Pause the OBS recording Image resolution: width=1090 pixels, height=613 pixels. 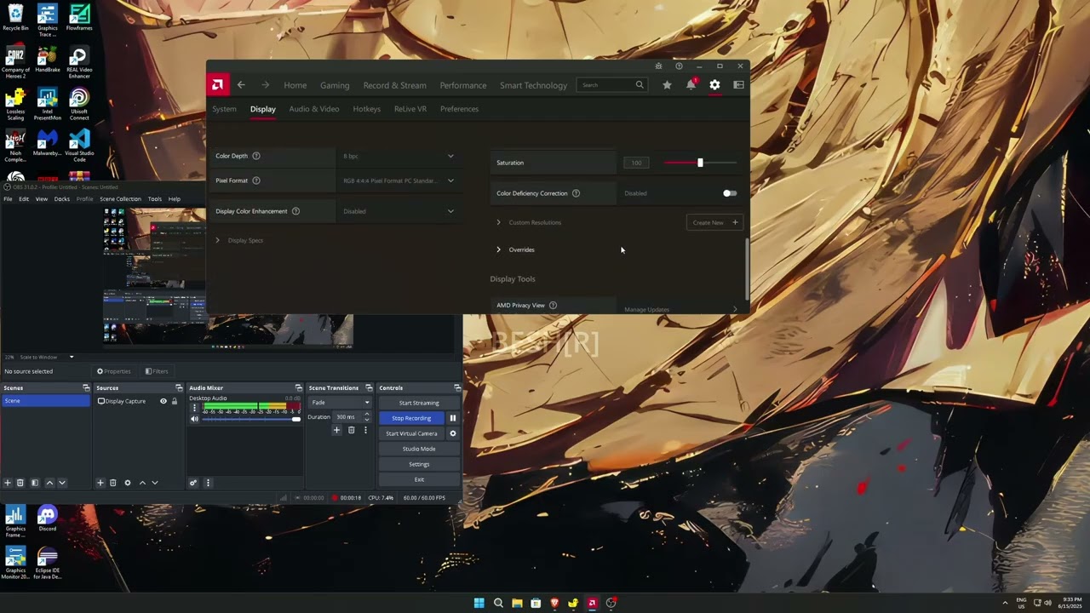(453, 418)
